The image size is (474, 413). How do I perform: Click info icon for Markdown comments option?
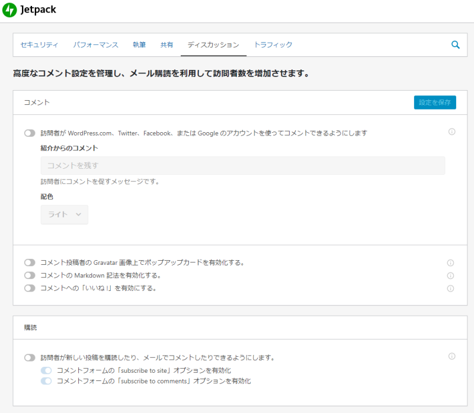pyautogui.click(x=450, y=276)
